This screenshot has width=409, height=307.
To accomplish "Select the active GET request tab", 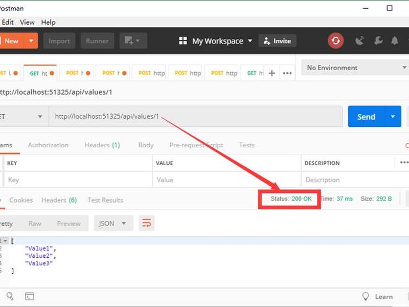I will coord(40,73).
